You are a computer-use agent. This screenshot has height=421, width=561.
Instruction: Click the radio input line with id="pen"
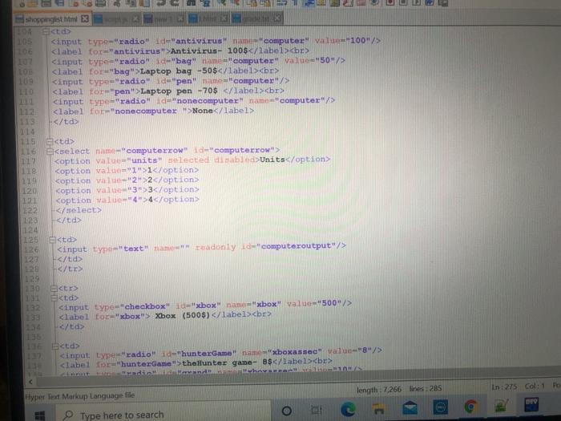(x=171, y=81)
